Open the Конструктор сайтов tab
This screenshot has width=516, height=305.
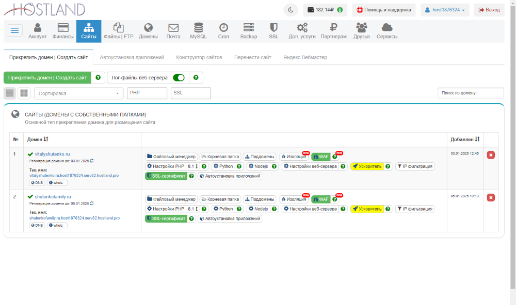tap(199, 57)
